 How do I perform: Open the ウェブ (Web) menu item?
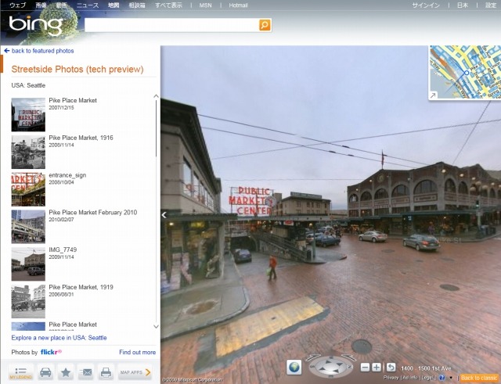(x=18, y=5)
